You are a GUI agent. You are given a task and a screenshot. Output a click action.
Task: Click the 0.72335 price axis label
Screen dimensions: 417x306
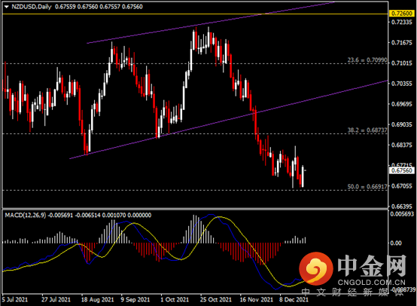(x=402, y=22)
